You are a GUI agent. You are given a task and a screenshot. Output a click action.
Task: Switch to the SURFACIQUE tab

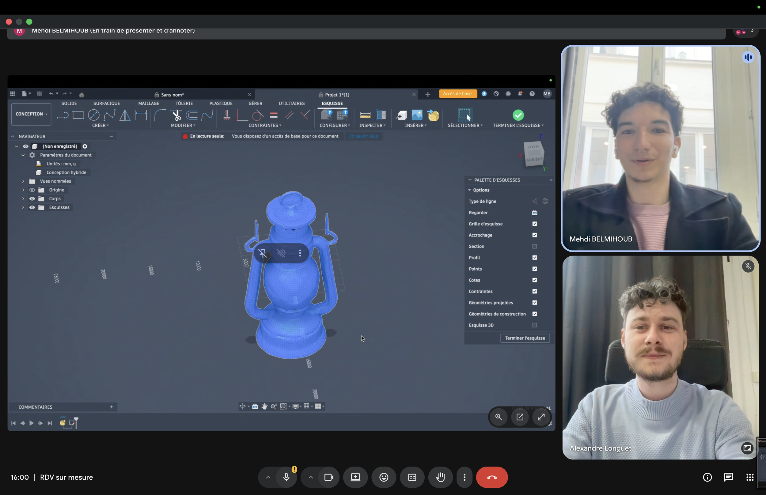point(106,103)
